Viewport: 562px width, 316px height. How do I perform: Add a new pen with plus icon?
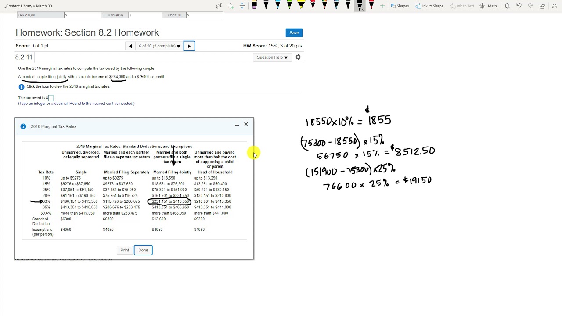pyautogui.click(x=382, y=6)
